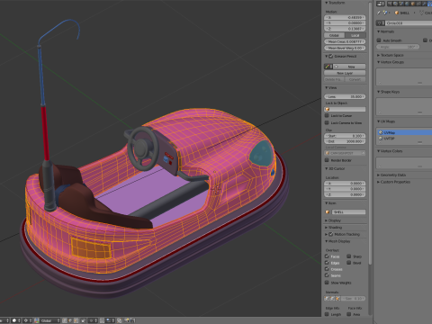Toggle the Motion Tracking checkbox

pyautogui.click(x=331, y=234)
